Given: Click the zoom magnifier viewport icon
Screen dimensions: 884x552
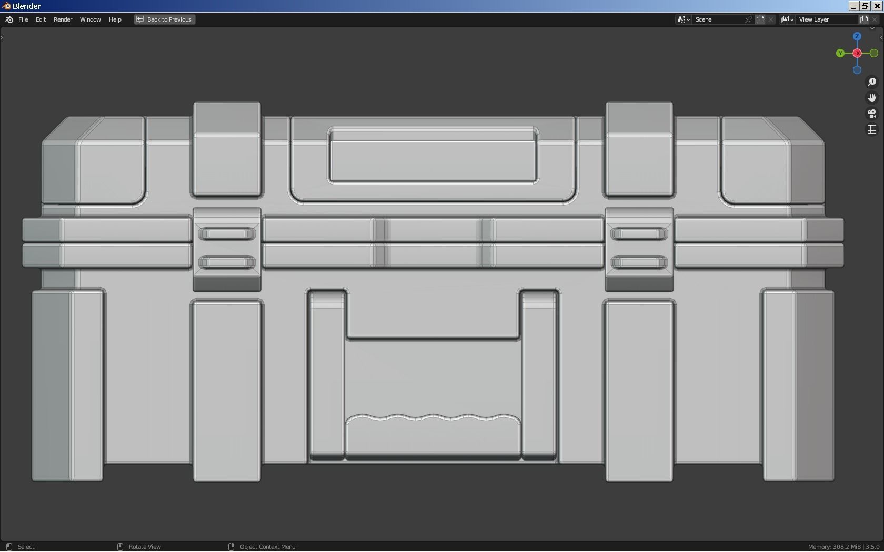Looking at the screenshot, I should tap(872, 82).
